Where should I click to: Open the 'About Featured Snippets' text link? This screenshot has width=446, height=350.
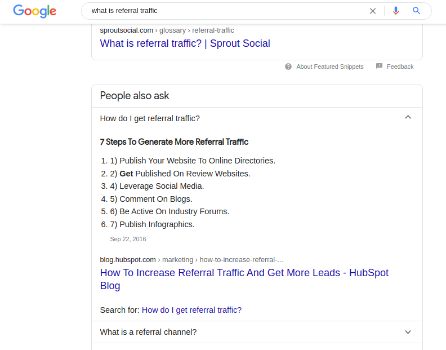pos(329,67)
